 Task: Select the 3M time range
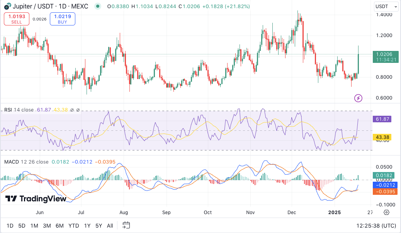(47, 226)
